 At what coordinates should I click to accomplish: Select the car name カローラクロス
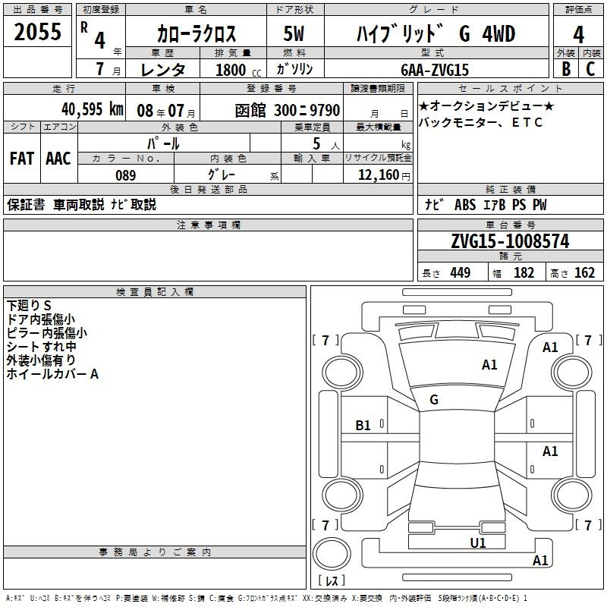point(197,33)
